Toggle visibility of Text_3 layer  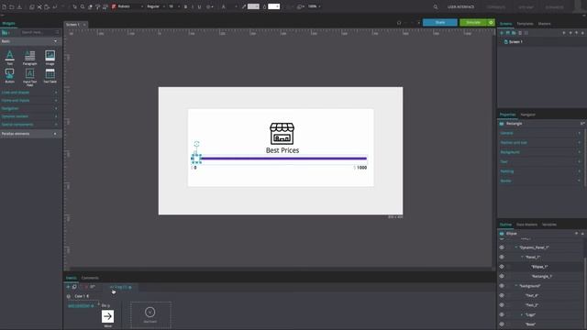pyautogui.click(x=502, y=305)
